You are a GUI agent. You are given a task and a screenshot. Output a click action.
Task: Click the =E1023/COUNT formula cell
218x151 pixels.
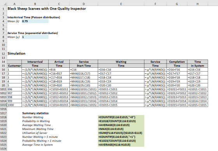point(121,141)
